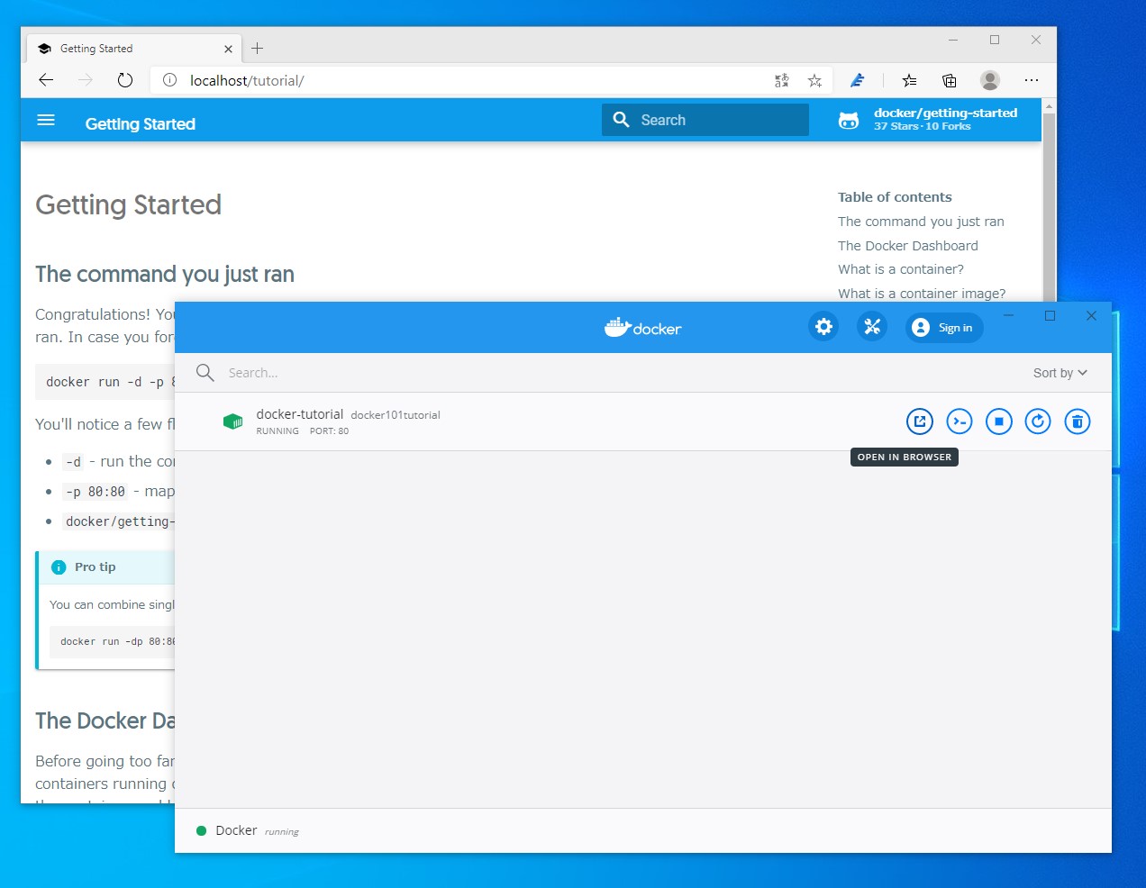Minimize the Docker Desktop window
The image size is (1146, 888).
tap(1009, 315)
